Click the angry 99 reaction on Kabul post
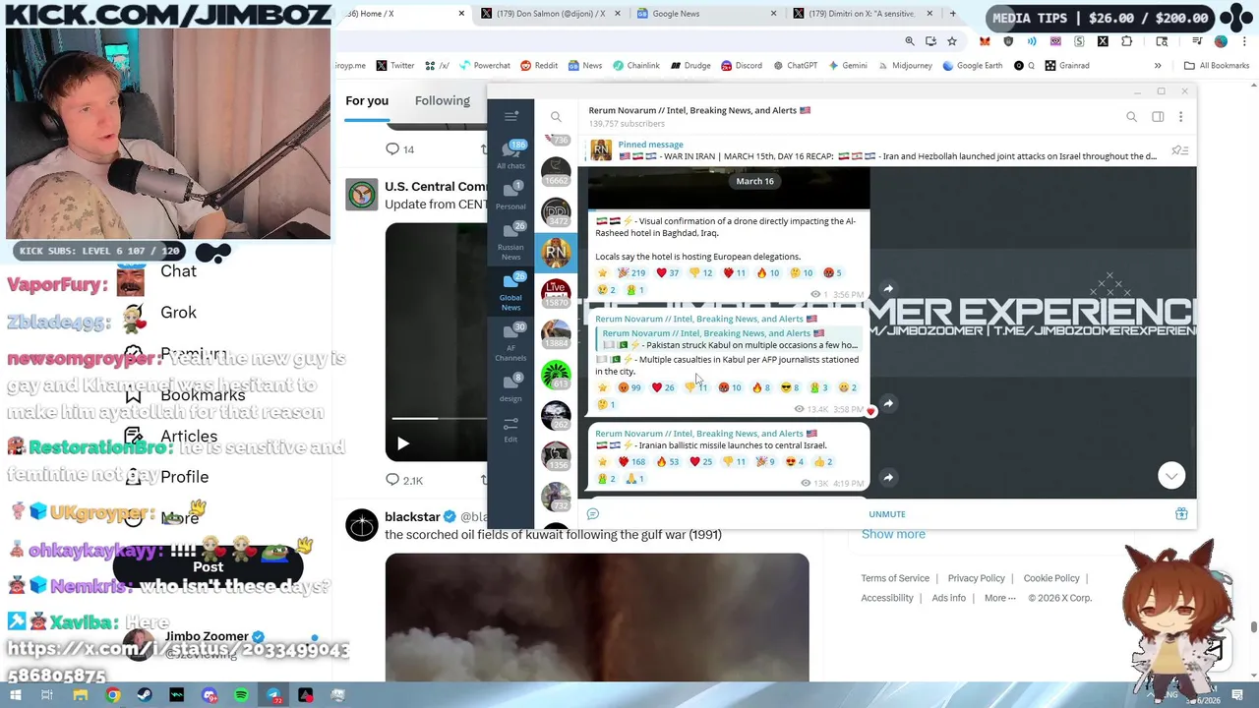The height and width of the screenshot is (708, 1259). click(x=629, y=387)
